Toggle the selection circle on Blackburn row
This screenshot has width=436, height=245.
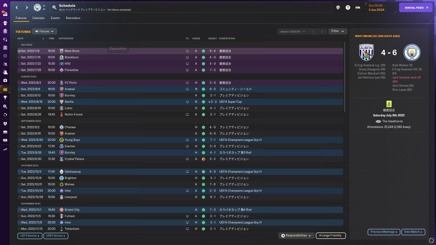[x=19, y=58]
